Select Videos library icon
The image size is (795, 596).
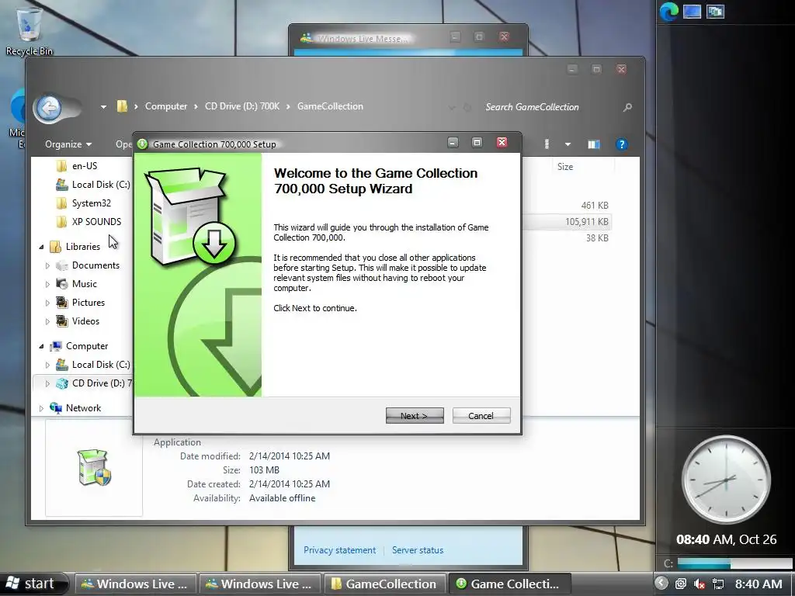tap(62, 321)
